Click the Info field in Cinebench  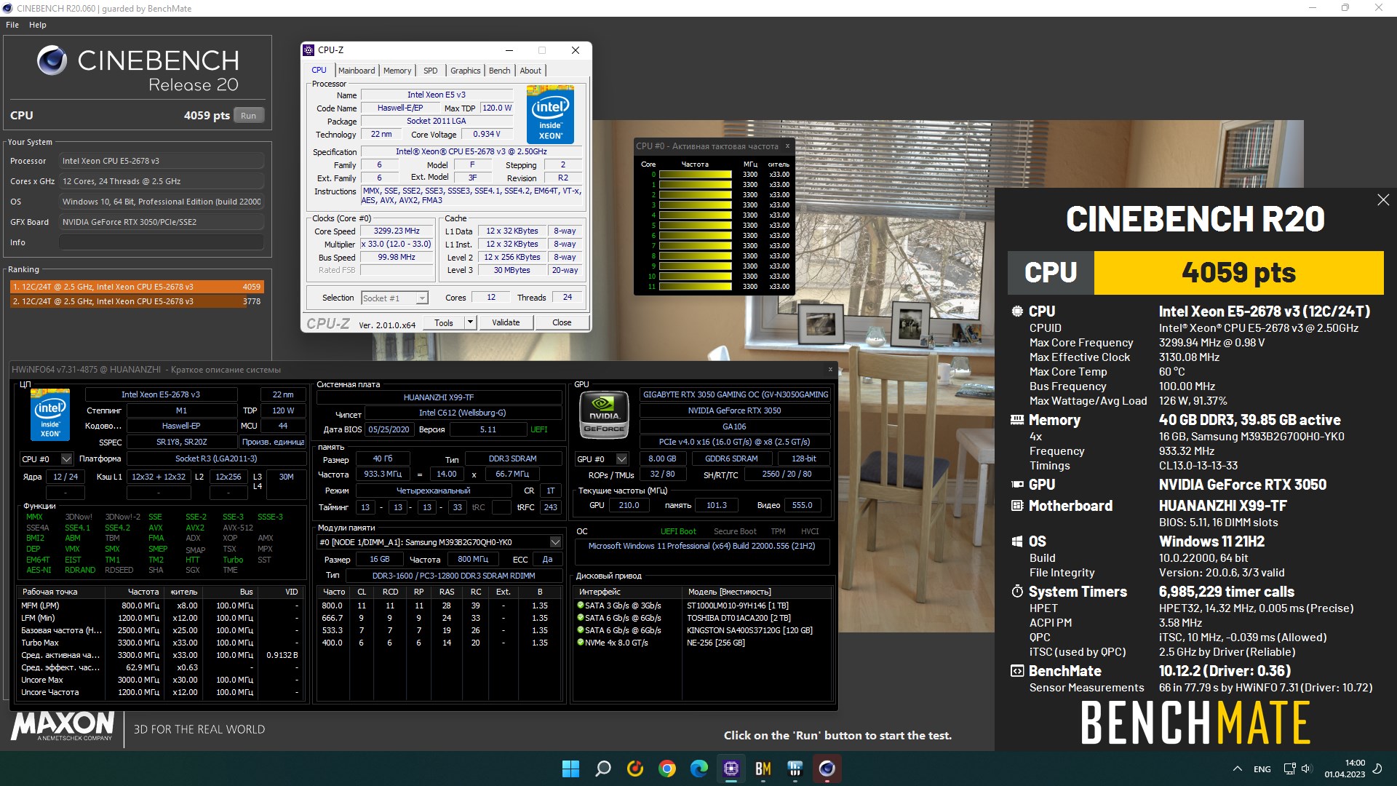(161, 242)
